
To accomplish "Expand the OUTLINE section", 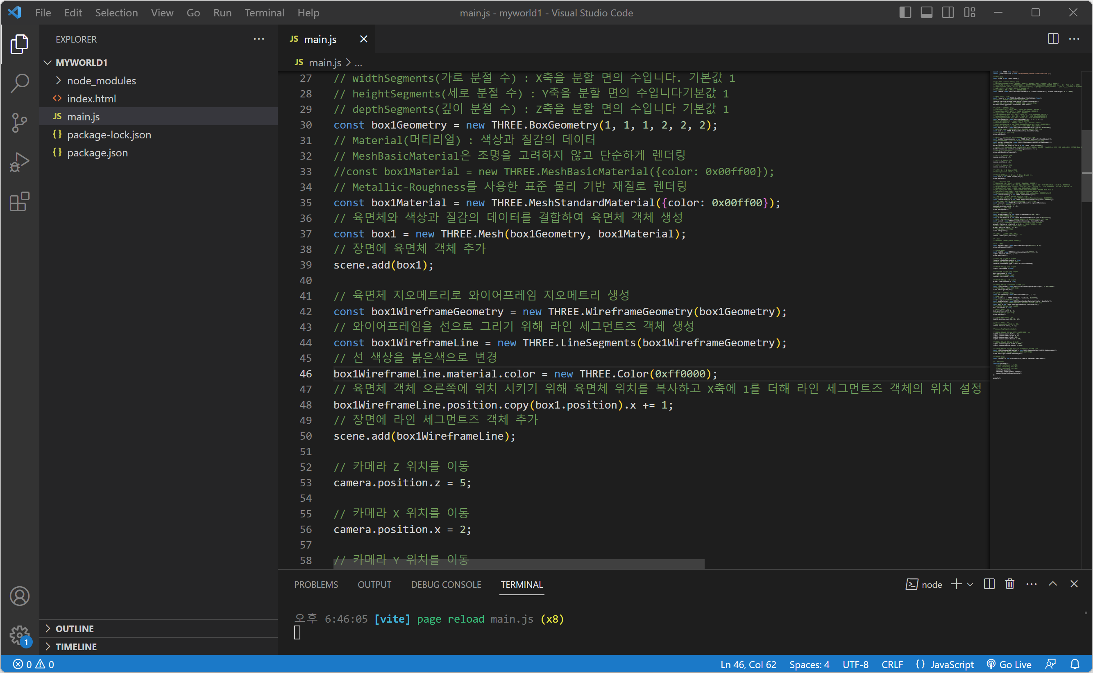I will tap(74, 628).
